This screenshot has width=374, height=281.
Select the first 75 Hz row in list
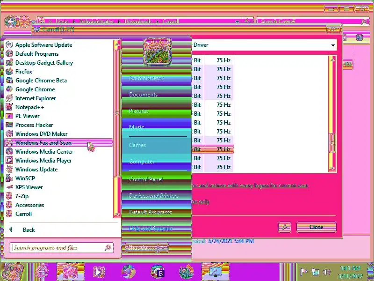click(x=213, y=60)
